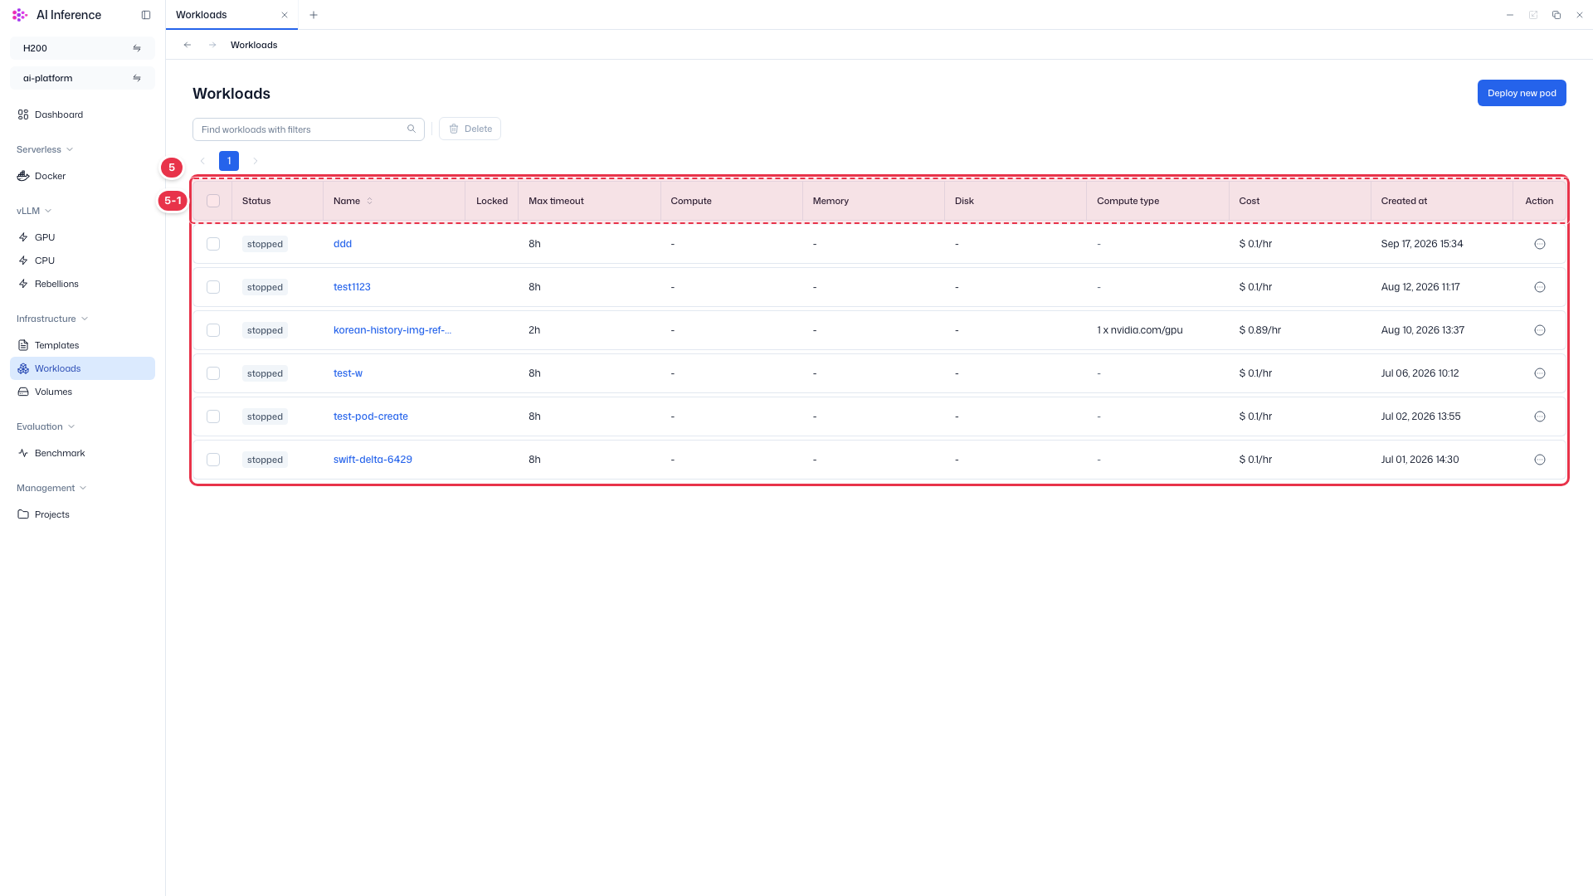
Task: Collapse the sidebar panel icon
Action: [x=146, y=15]
